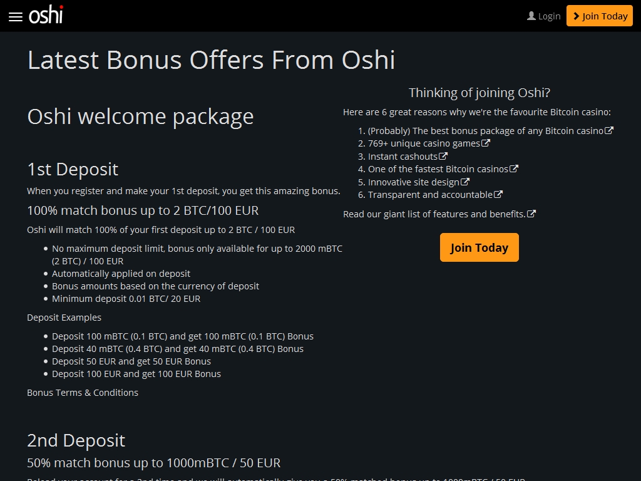Click external icon after Innovative site design

coord(465,182)
